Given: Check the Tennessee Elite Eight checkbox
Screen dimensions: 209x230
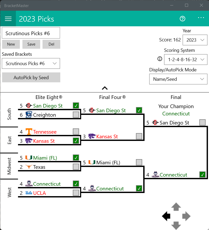Looking at the screenshot, I should coord(76,132).
